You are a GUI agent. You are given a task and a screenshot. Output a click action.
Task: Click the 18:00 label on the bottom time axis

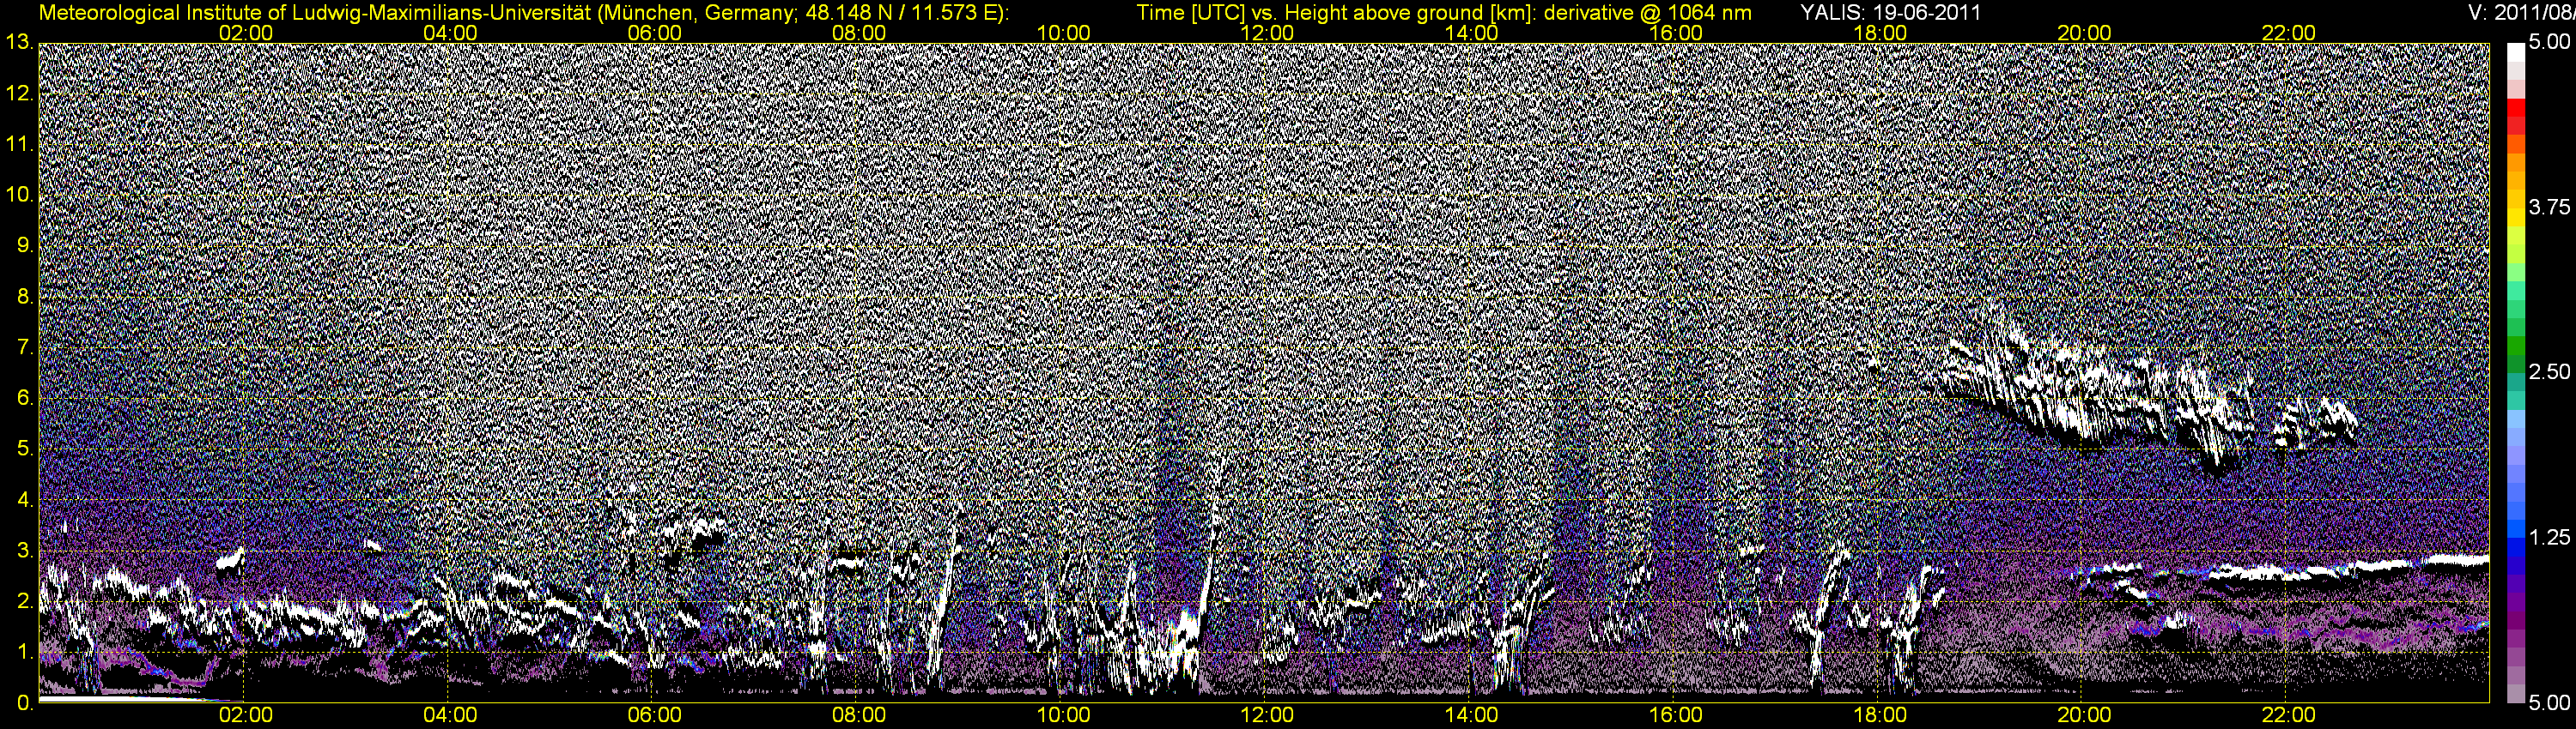coord(1880,715)
